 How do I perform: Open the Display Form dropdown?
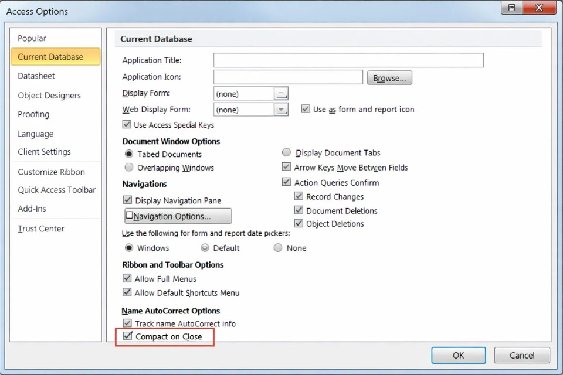[281, 94]
